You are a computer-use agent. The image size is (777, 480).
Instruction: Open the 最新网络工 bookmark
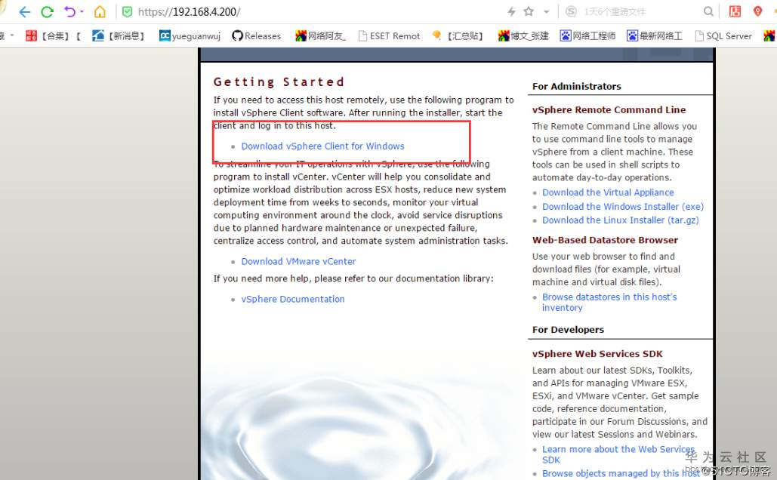pyautogui.click(x=655, y=35)
